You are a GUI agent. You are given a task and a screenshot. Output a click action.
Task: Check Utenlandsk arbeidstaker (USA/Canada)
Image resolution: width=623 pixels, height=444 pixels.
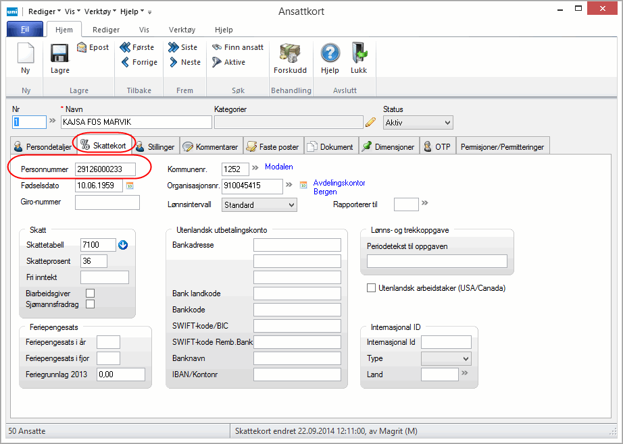pyautogui.click(x=371, y=288)
